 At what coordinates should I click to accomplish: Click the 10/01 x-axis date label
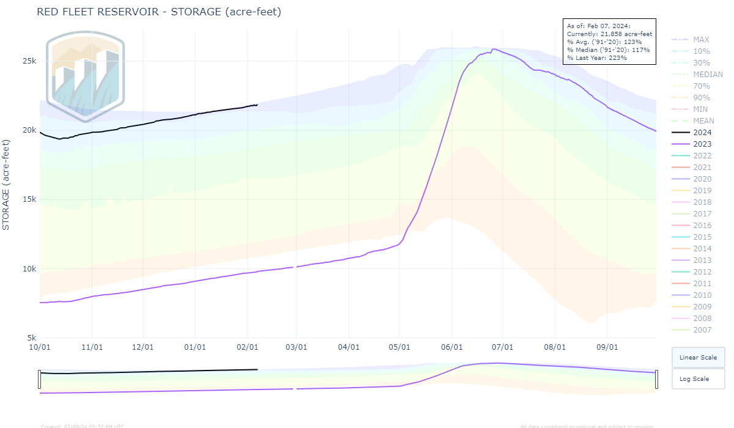pyautogui.click(x=40, y=347)
